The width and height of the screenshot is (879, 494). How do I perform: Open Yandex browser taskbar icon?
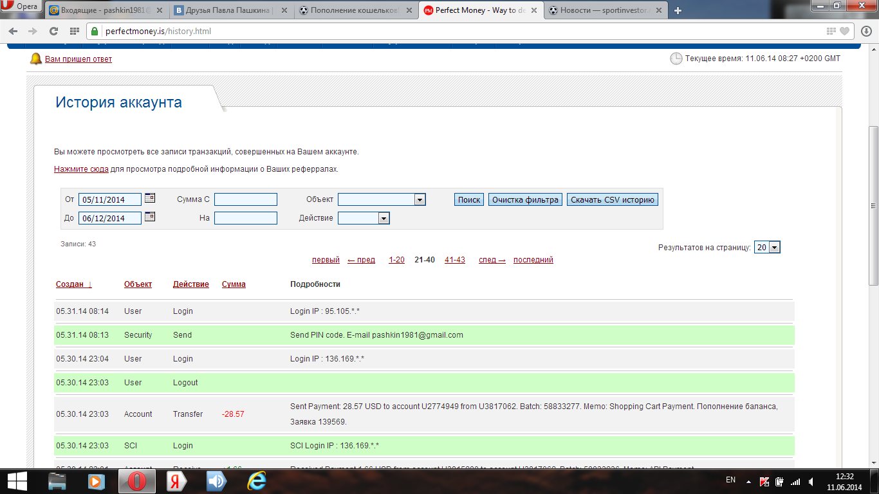pyautogui.click(x=177, y=480)
